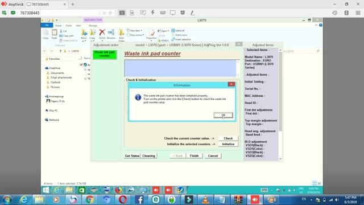The image size is (364, 205).
Task: Open the Home ribbon tab
Action: [58, 26]
